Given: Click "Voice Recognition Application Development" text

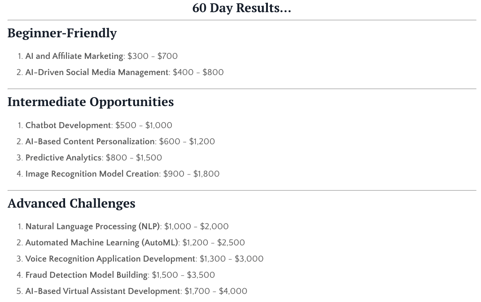Looking at the screenshot, I should (110, 259).
